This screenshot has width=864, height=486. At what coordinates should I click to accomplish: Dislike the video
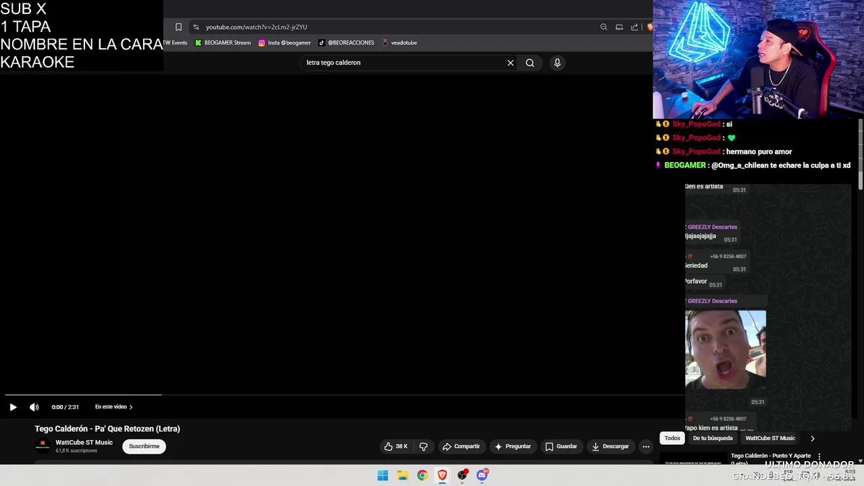[x=423, y=446]
